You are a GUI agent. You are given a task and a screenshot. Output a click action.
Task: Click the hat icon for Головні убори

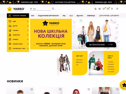(x=10, y=44)
